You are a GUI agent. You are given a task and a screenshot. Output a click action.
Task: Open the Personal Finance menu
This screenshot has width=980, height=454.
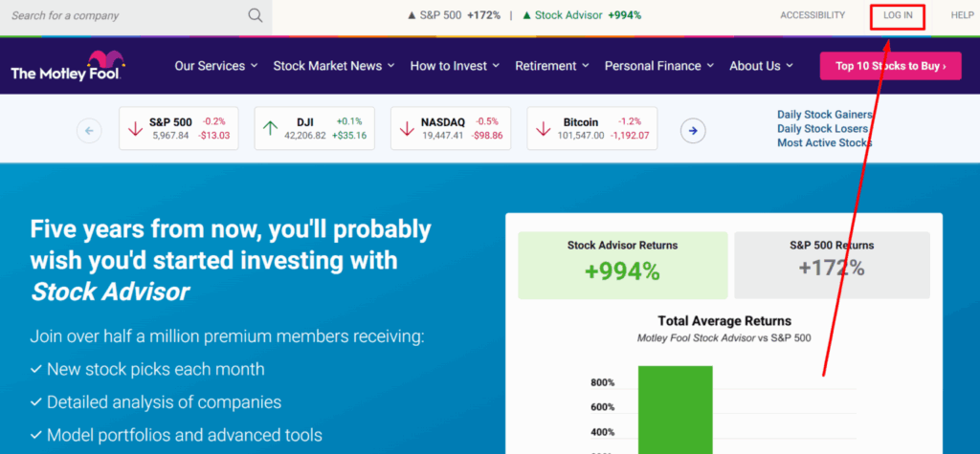659,66
